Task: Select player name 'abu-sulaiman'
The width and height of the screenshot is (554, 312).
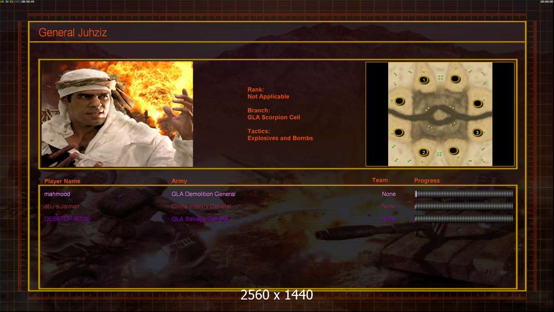Action: 61,206
